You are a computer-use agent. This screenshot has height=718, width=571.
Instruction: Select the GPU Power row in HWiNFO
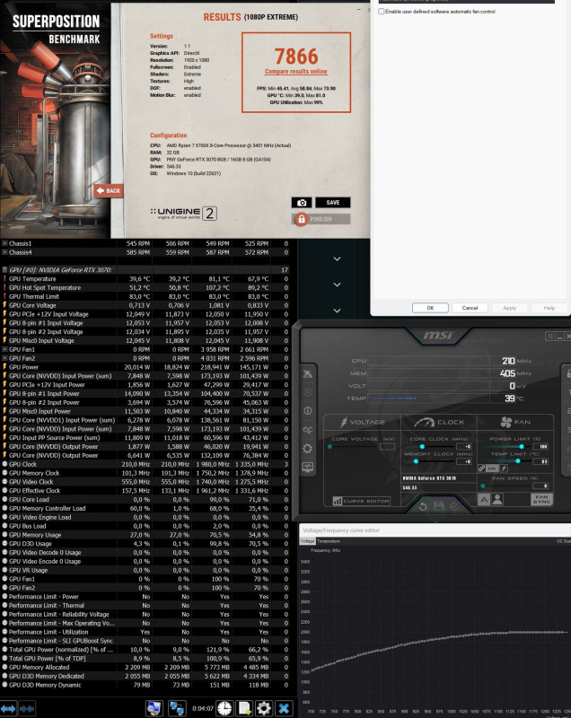146,367
